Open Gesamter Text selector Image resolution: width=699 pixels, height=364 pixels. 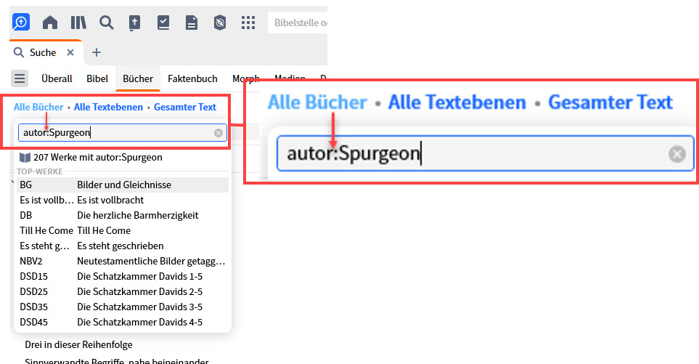185,107
